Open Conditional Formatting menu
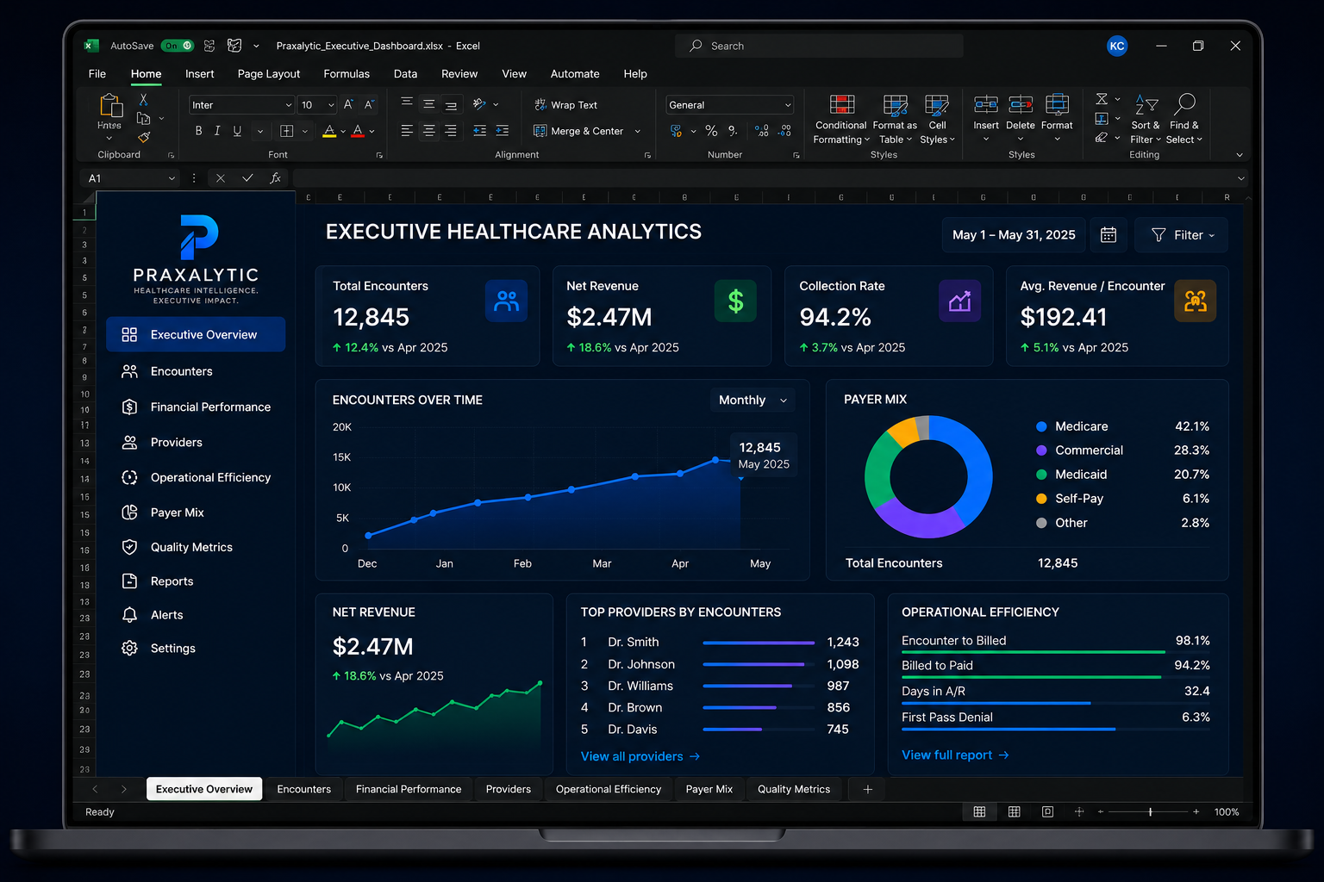The image size is (1324, 882). pos(841,119)
